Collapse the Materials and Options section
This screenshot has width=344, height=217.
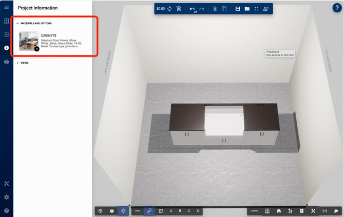[x=17, y=24]
